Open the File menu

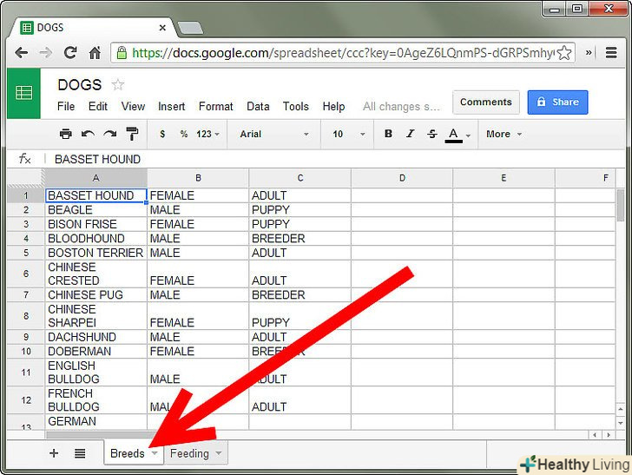pos(66,107)
